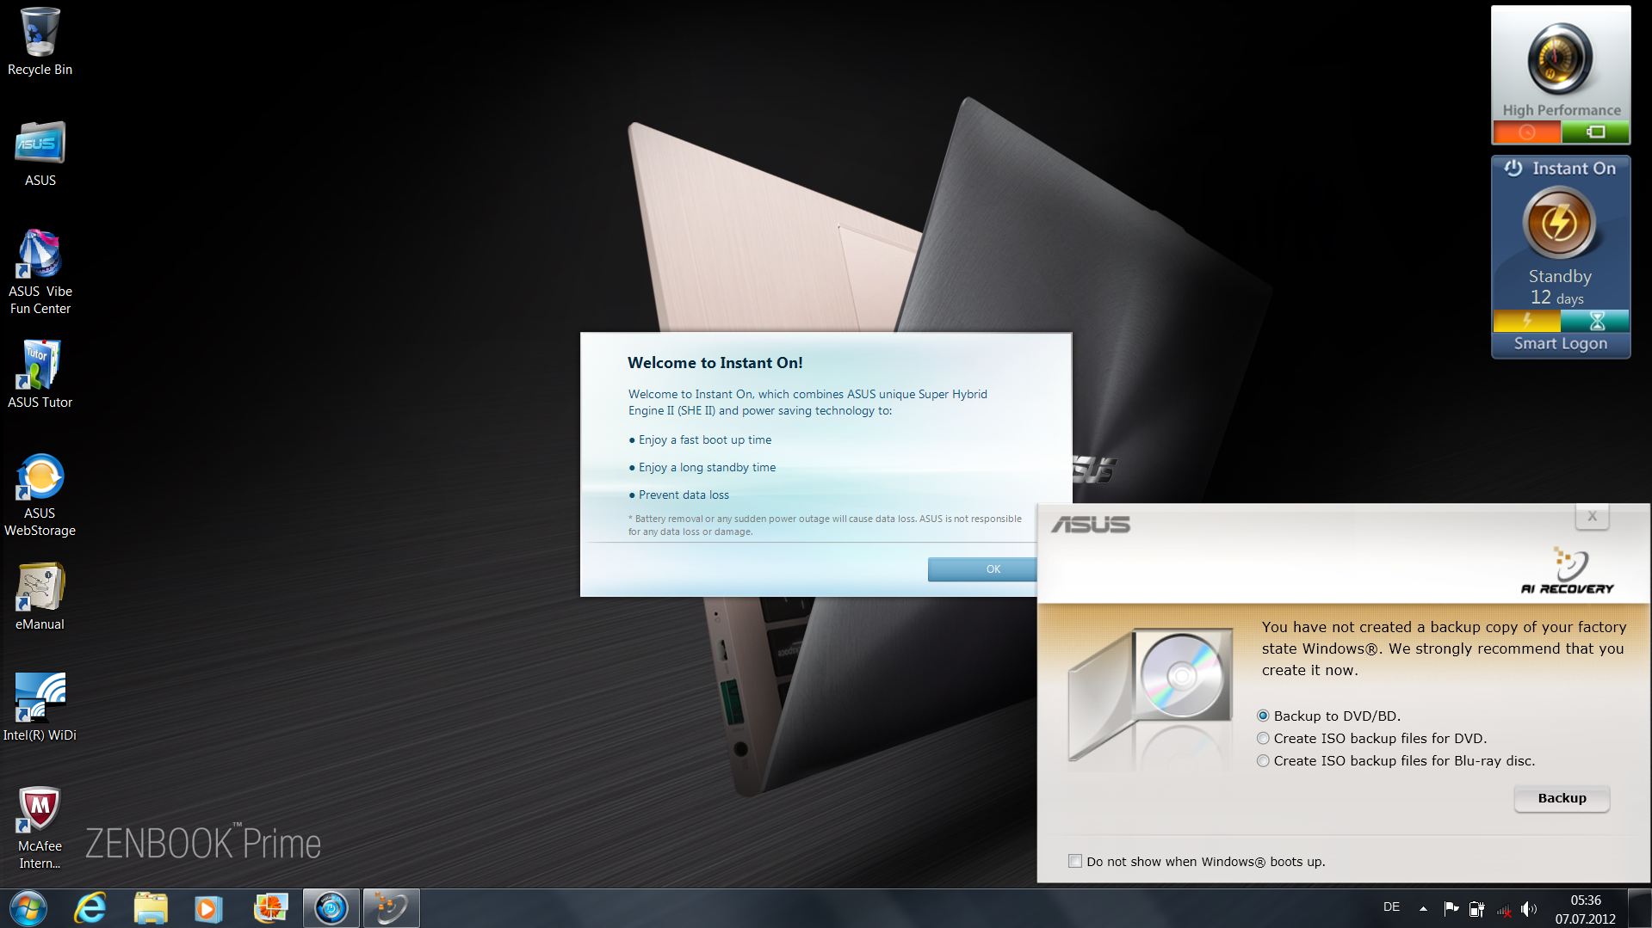Click the AI Recovery logo
Viewport: 1652px width, 928px height.
[x=1568, y=570]
